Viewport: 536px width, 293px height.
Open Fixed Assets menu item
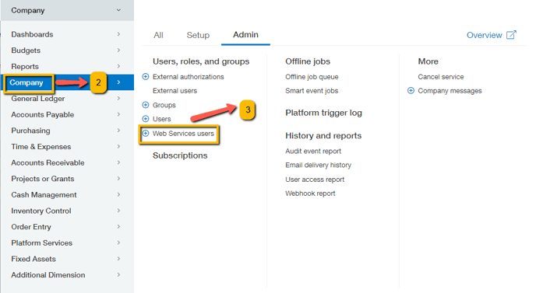click(x=33, y=259)
